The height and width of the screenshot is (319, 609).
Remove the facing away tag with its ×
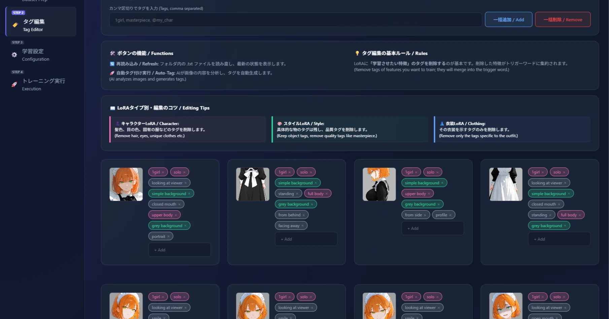point(303,226)
